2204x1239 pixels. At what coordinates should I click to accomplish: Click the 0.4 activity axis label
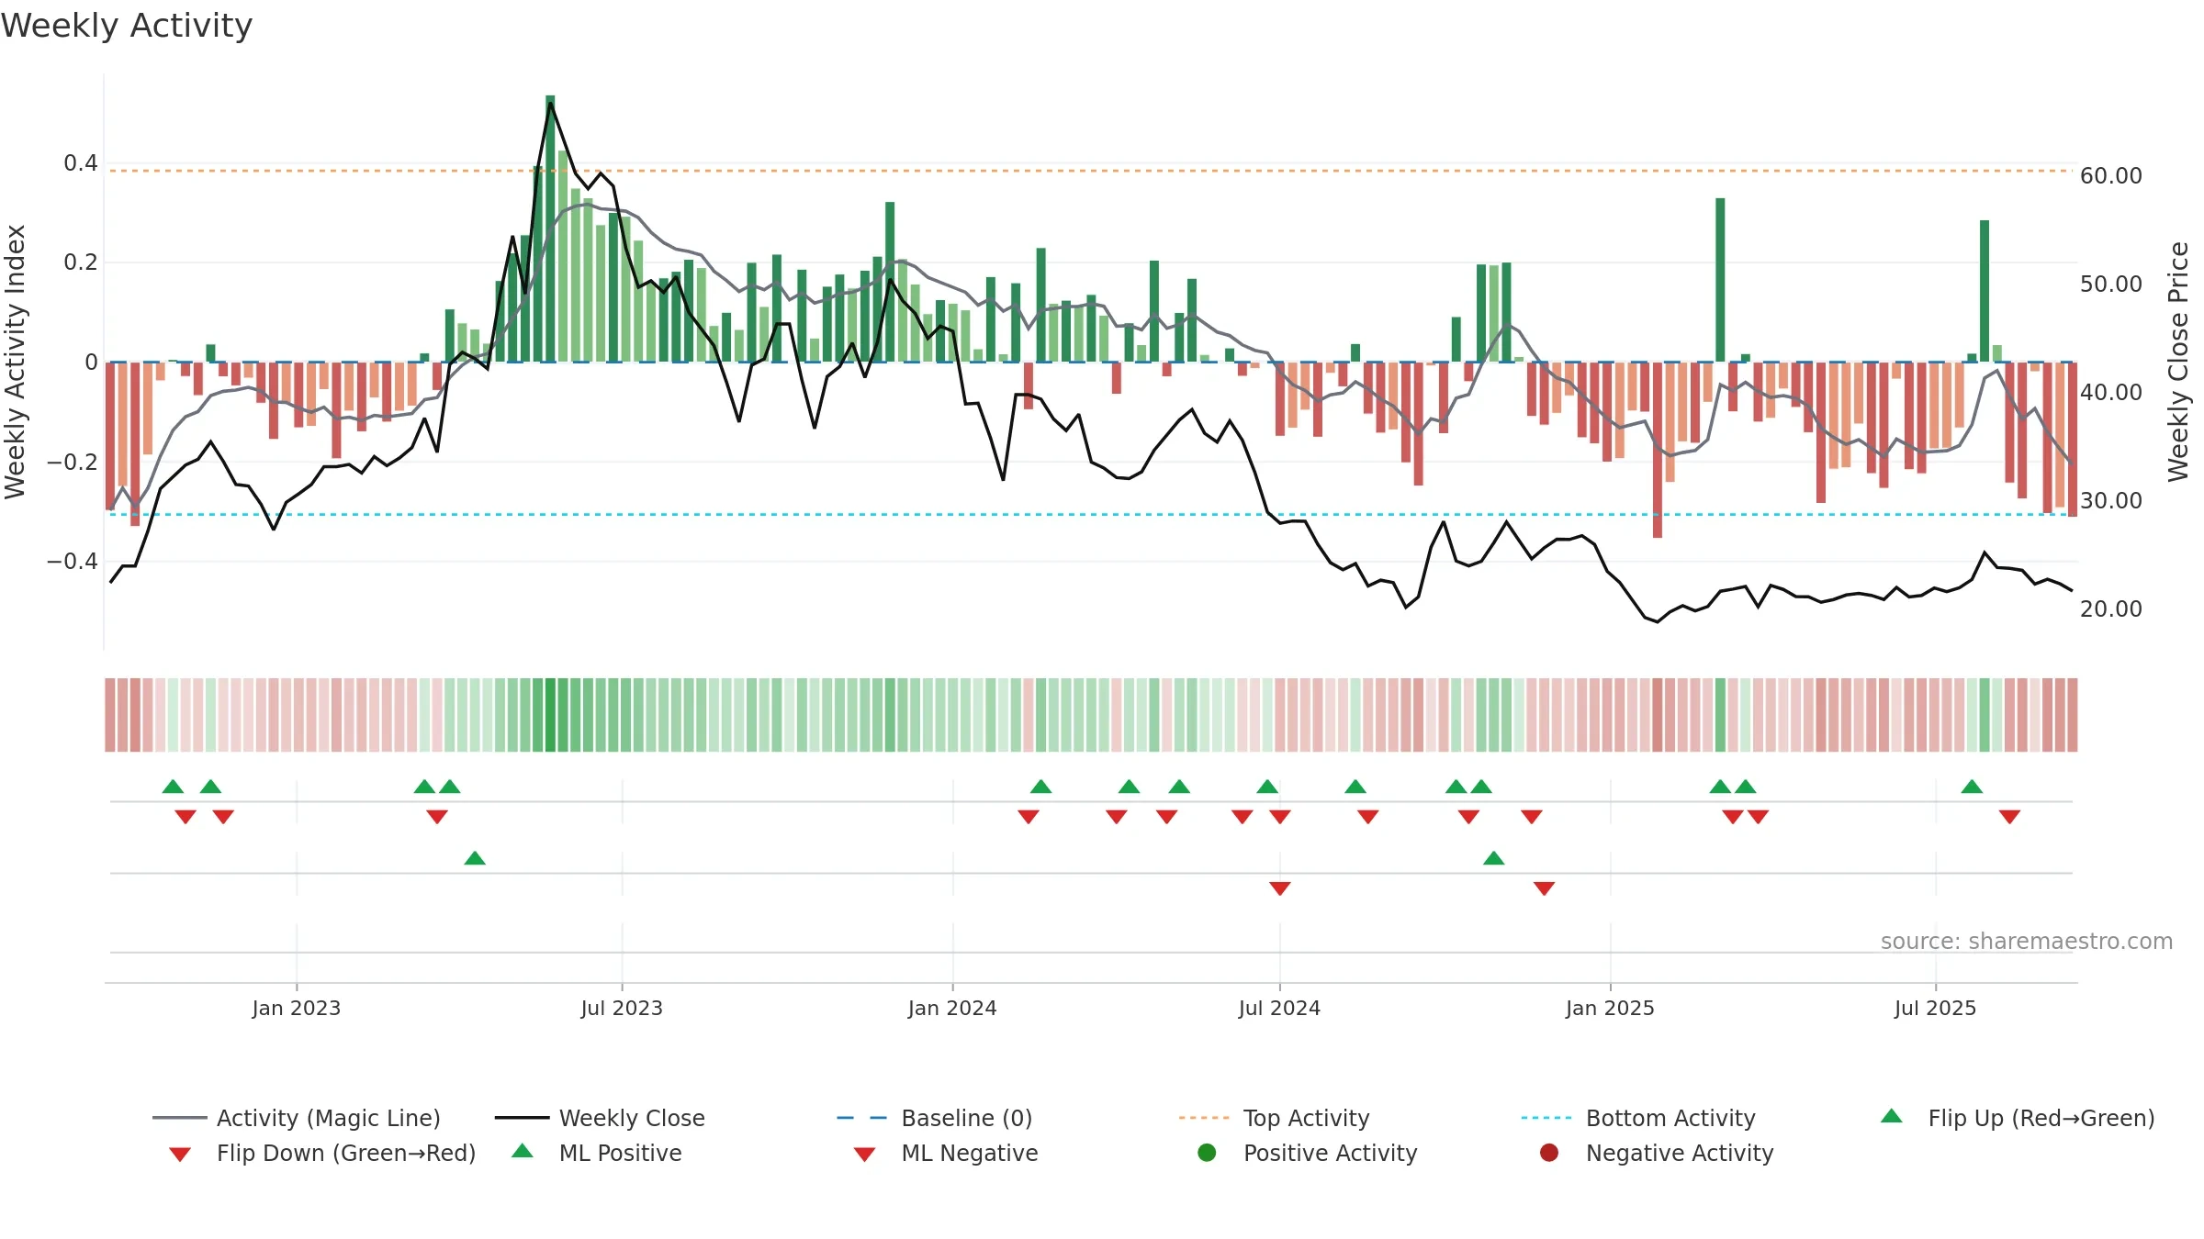tap(81, 163)
